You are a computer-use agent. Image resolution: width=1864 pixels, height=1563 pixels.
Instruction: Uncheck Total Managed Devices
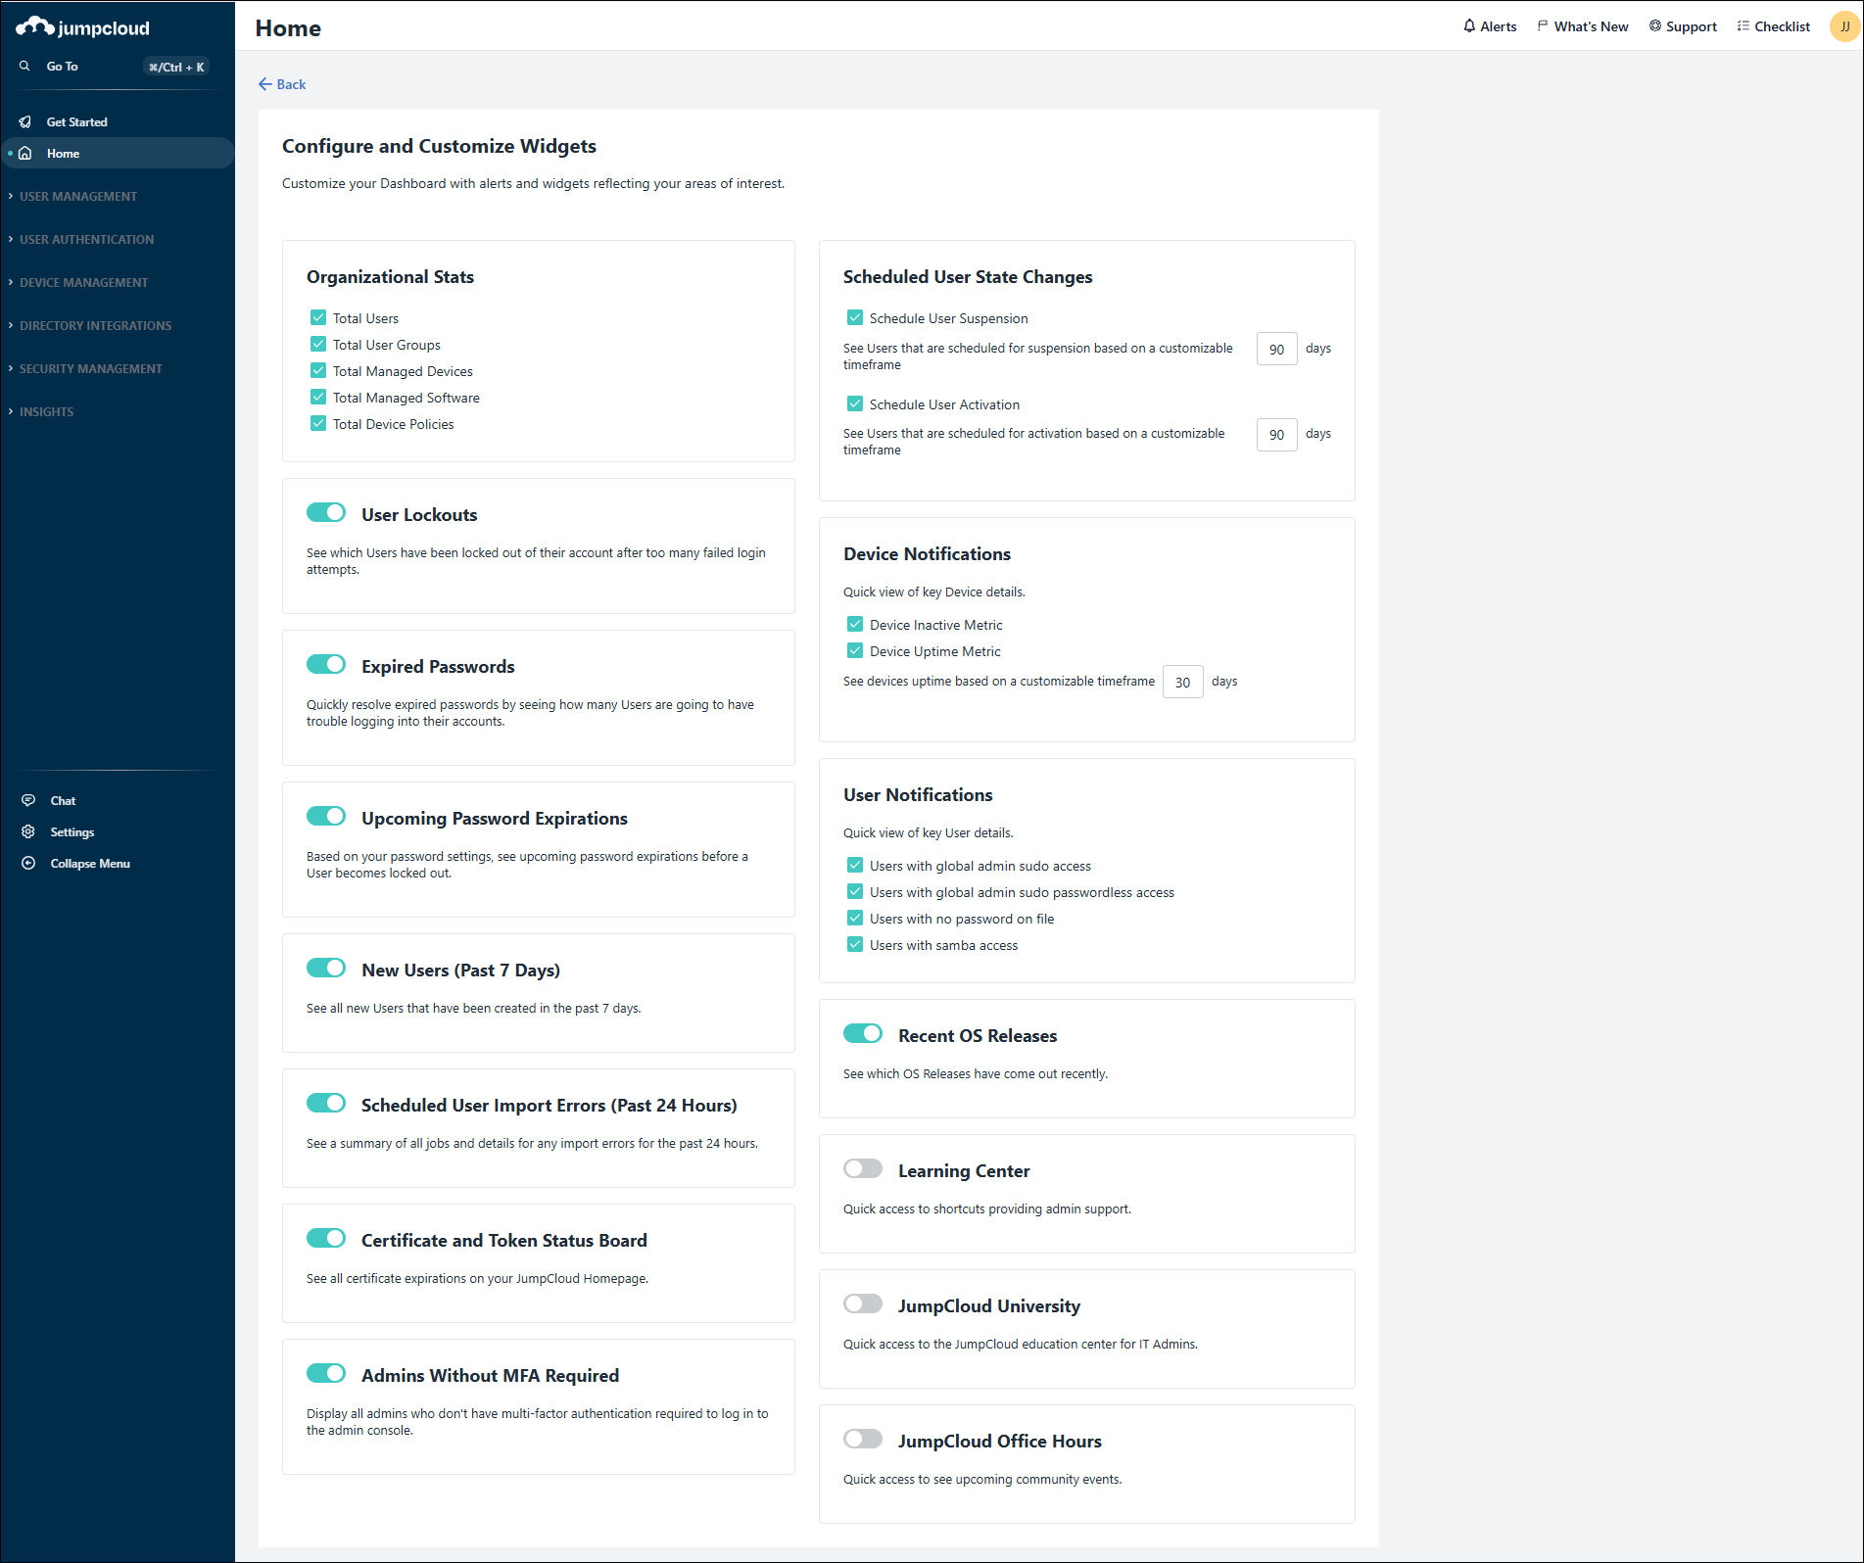317,370
